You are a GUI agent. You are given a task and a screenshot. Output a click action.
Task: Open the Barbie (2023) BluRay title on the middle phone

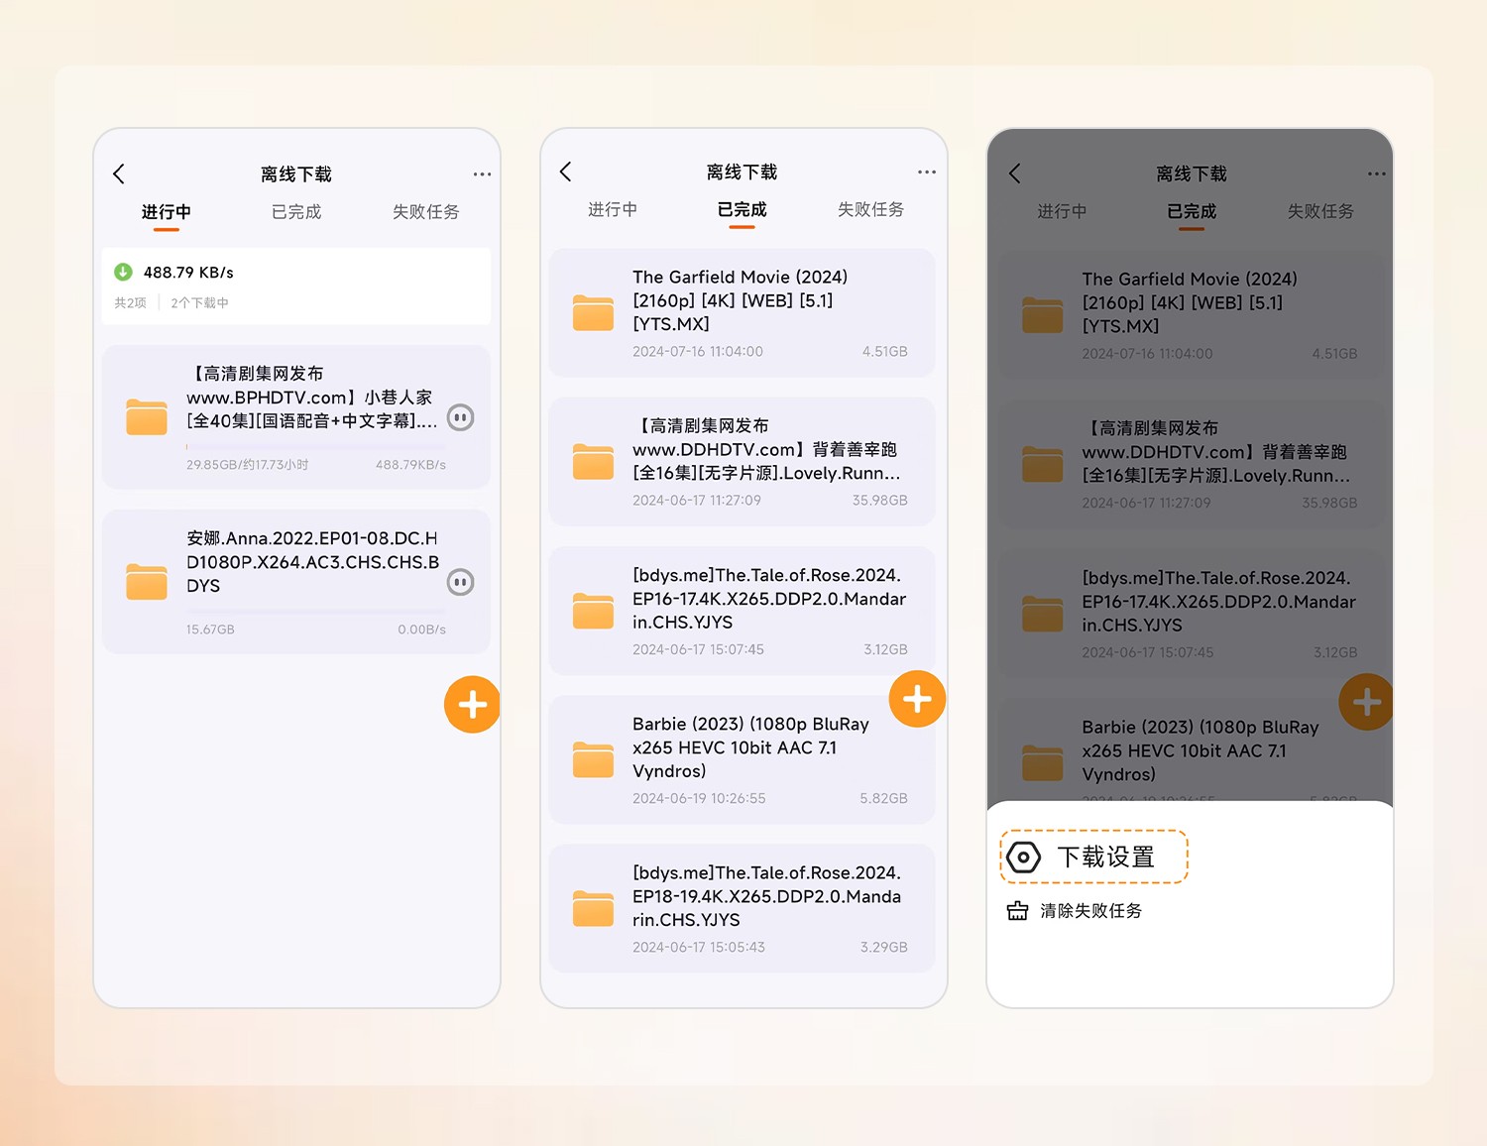pos(750,747)
